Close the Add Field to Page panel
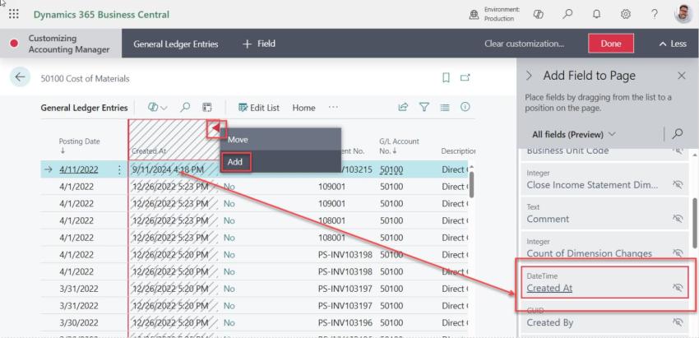This screenshot has height=338, width=699. pos(682,76)
